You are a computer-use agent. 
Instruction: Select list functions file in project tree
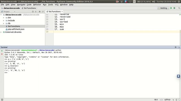coord(14,26)
